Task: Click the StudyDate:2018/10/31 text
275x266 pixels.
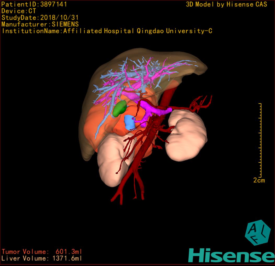Action: point(40,18)
